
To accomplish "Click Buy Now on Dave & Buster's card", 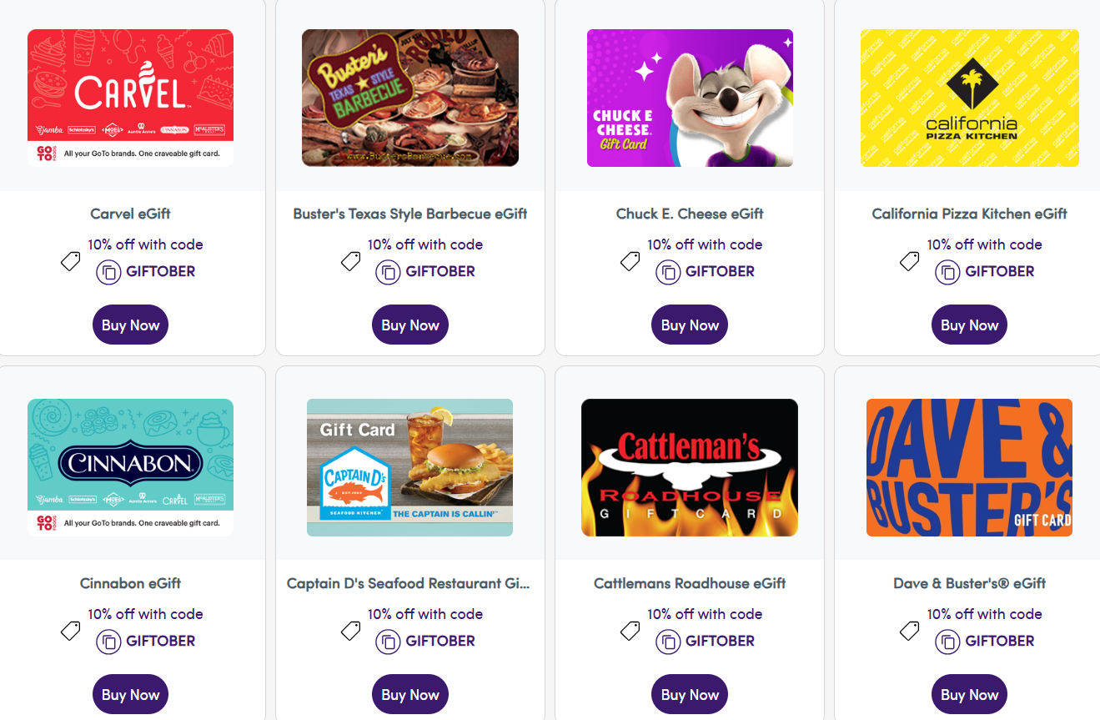I will (x=969, y=693).
